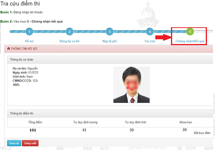The height and width of the screenshot is (150, 215).
Task: Click the step 1 circle
Action: click(x=29, y=32)
